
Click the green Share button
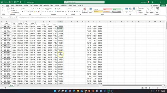(x=163, y=5)
